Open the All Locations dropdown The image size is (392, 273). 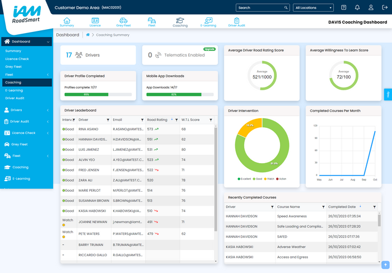coord(313,8)
